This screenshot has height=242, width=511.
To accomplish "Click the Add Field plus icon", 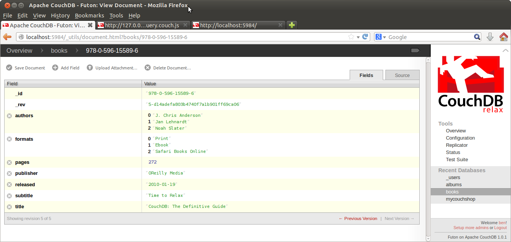I will pos(55,68).
